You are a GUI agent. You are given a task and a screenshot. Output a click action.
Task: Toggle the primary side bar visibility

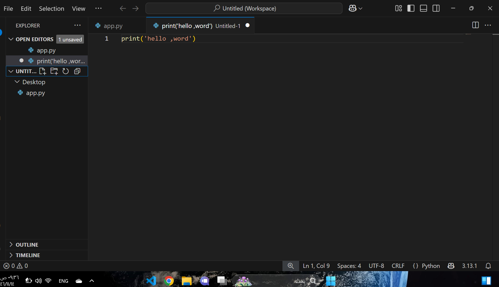(411, 9)
